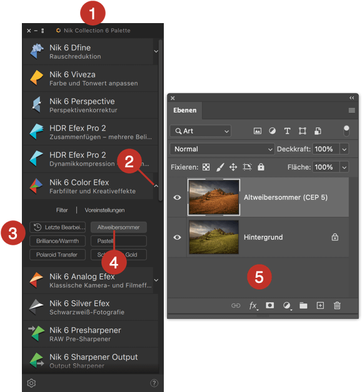The width and height of the screenshot is (362, 392).
Task: Select the Altweibersommer (CEP 5) layer thumbnail
Action: tap(214, 197)
